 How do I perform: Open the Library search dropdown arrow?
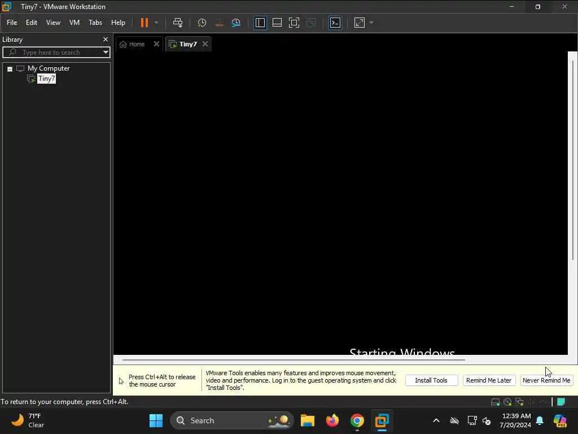(x=106, y=52)
